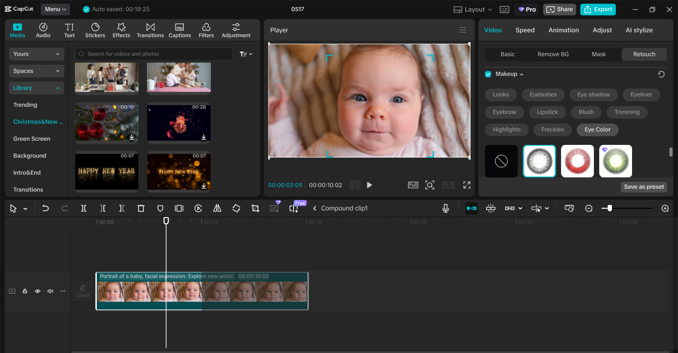This screenshot has height=353, width=678.
Task: Open the Crop tool from the toolbar
Action: 255,208
